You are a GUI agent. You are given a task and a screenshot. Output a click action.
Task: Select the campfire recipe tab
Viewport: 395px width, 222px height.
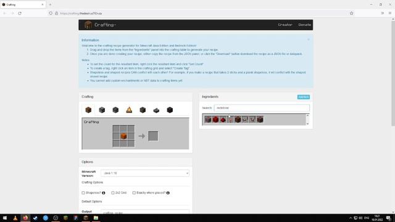(129, 110)
